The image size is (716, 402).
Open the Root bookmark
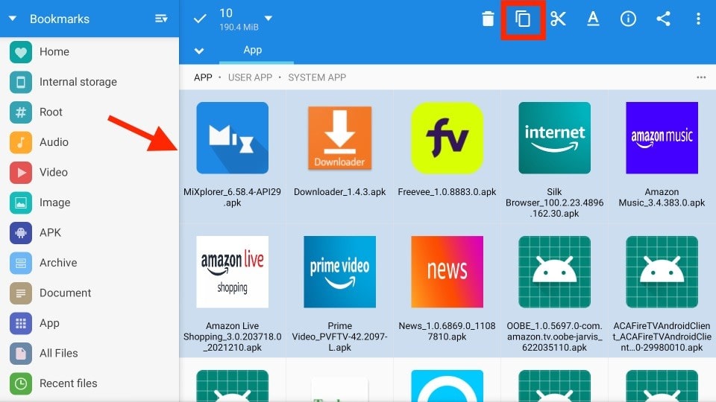89,112
